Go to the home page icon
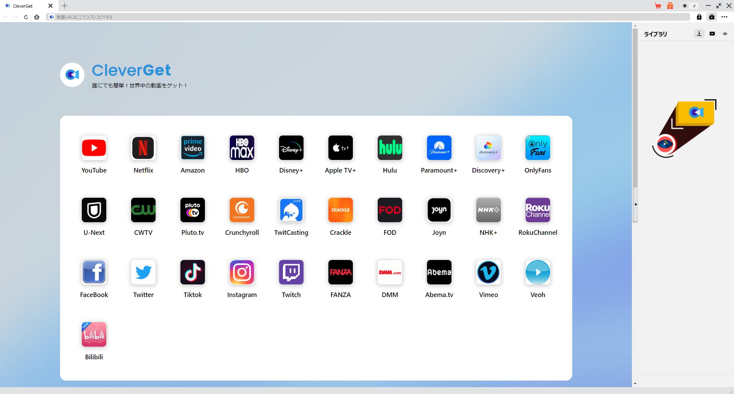Screen dimensions: 734x394 coord(37,17)
